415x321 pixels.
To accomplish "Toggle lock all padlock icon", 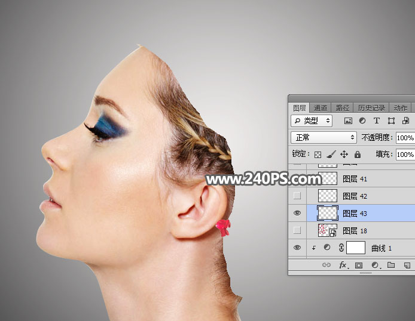I will (358, 154).
